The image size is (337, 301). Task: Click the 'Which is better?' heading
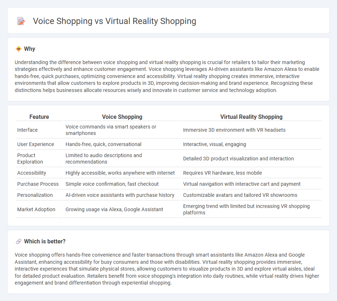[45, 242]
